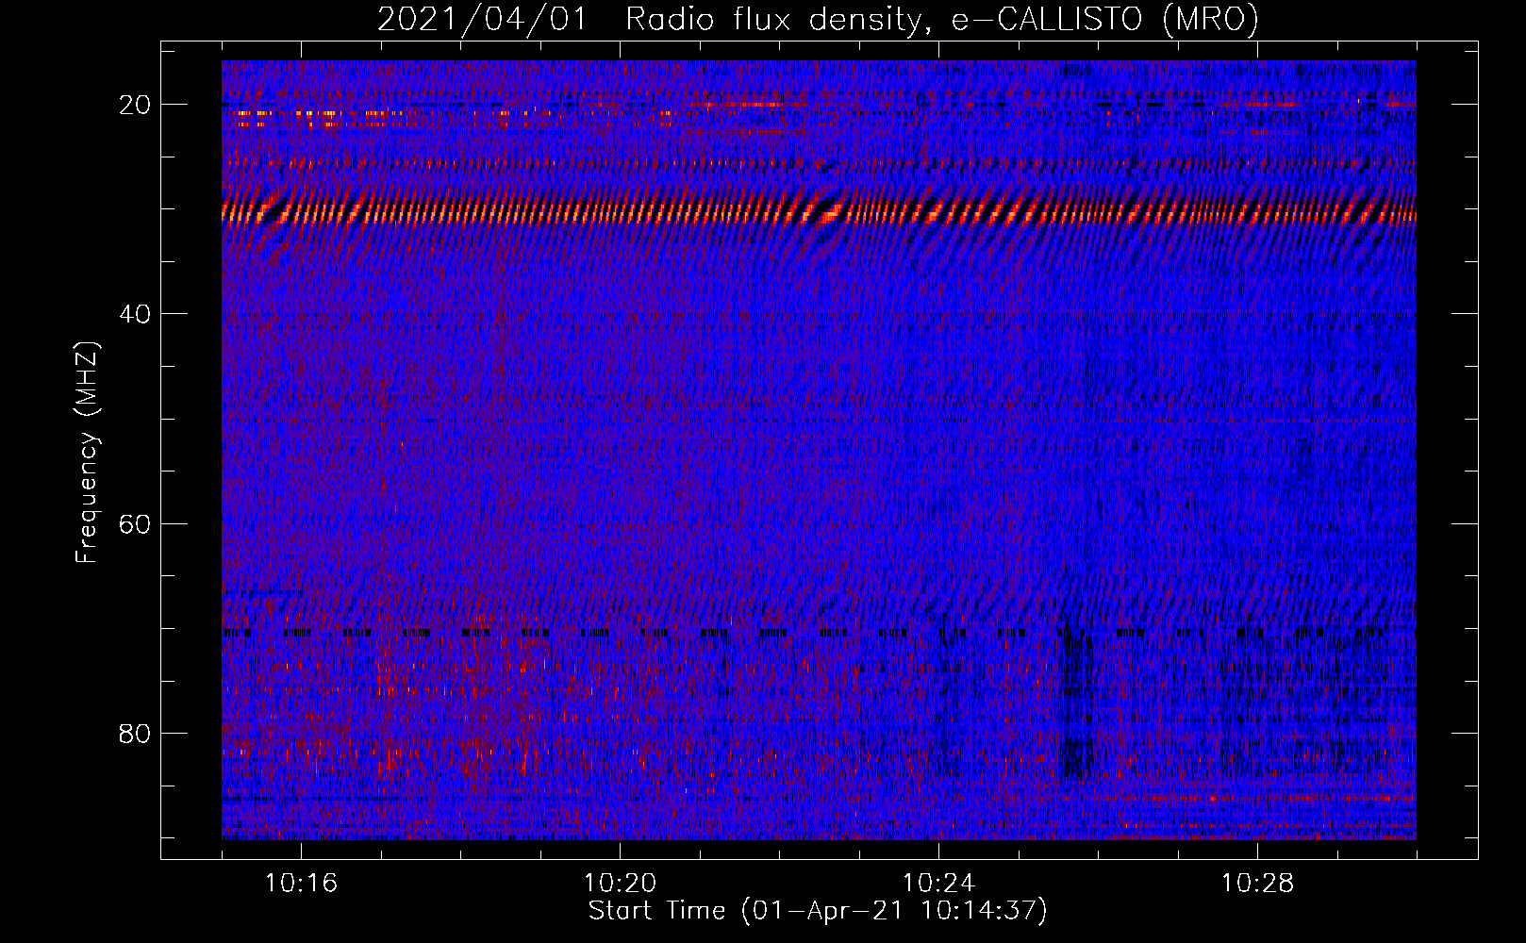Click the 'Start Time (01-Apr-21 10:14:37)' axis label
This screenshot has height=943, width=1526.
pyautogui.click(x=818, y=911)
